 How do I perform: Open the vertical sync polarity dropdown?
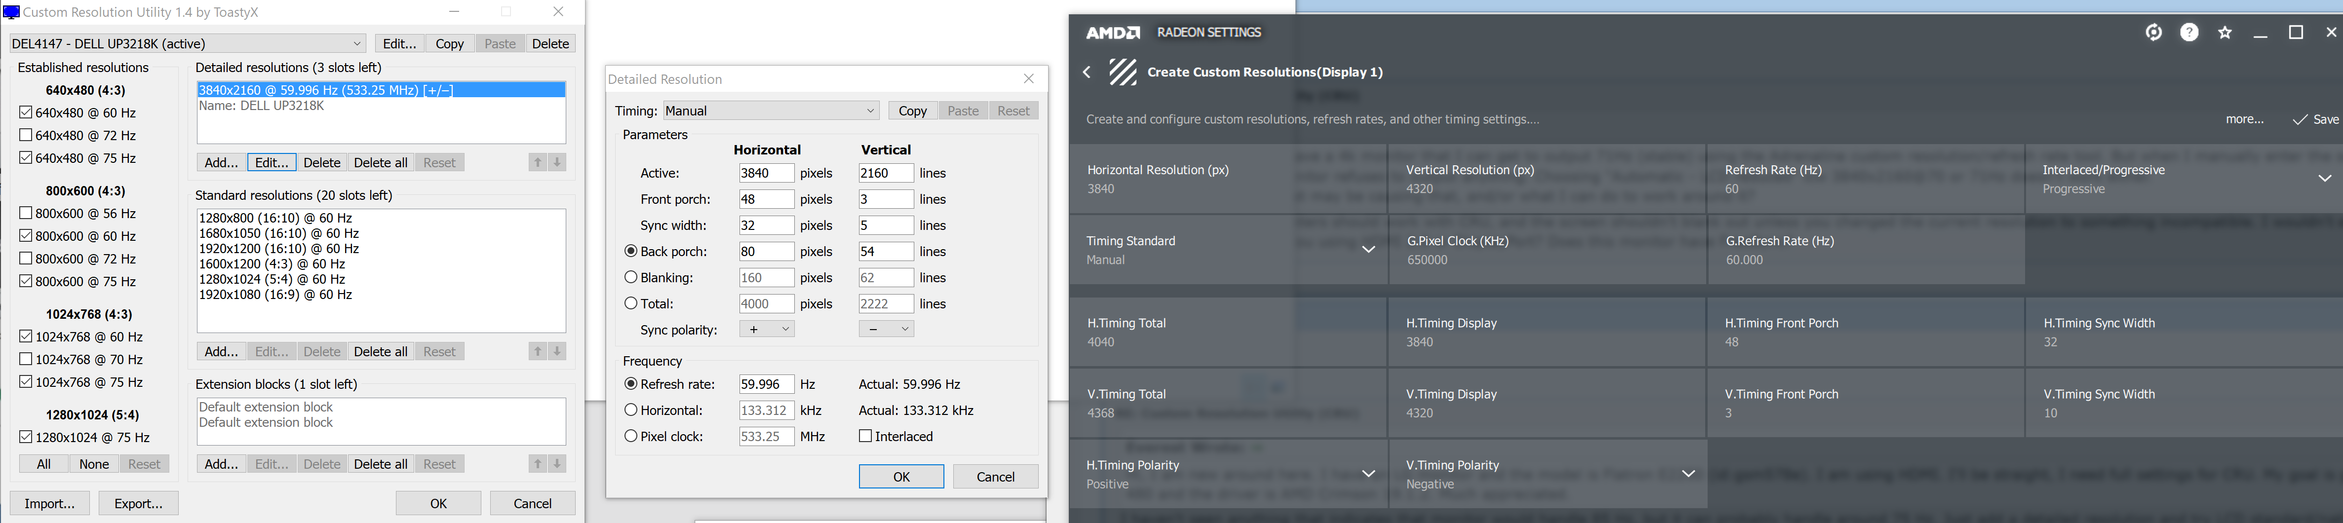[886, 329]
